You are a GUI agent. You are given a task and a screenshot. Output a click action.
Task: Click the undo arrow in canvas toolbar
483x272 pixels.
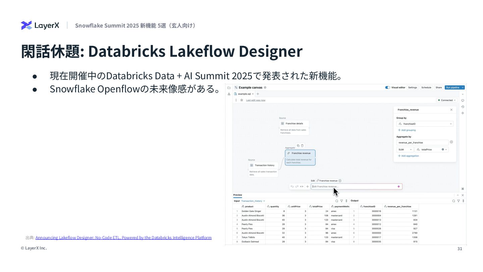click(292, 186)
